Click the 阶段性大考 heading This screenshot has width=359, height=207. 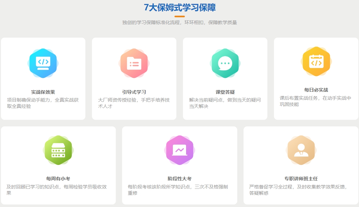coord(179,178)
